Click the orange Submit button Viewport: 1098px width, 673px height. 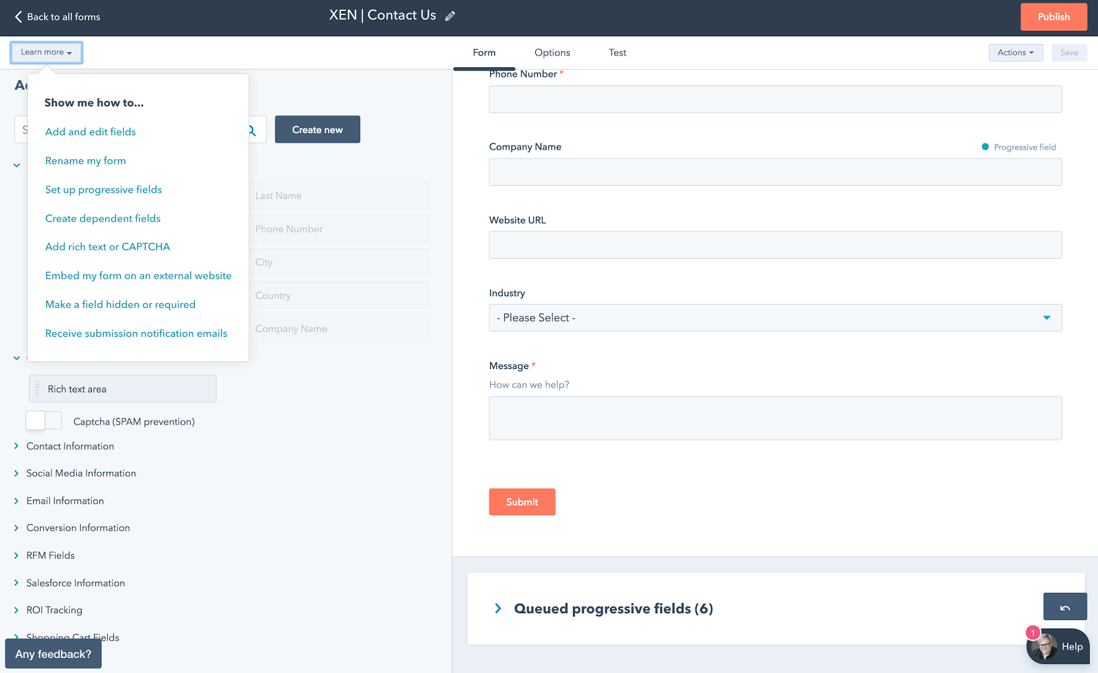pos(522,502)
